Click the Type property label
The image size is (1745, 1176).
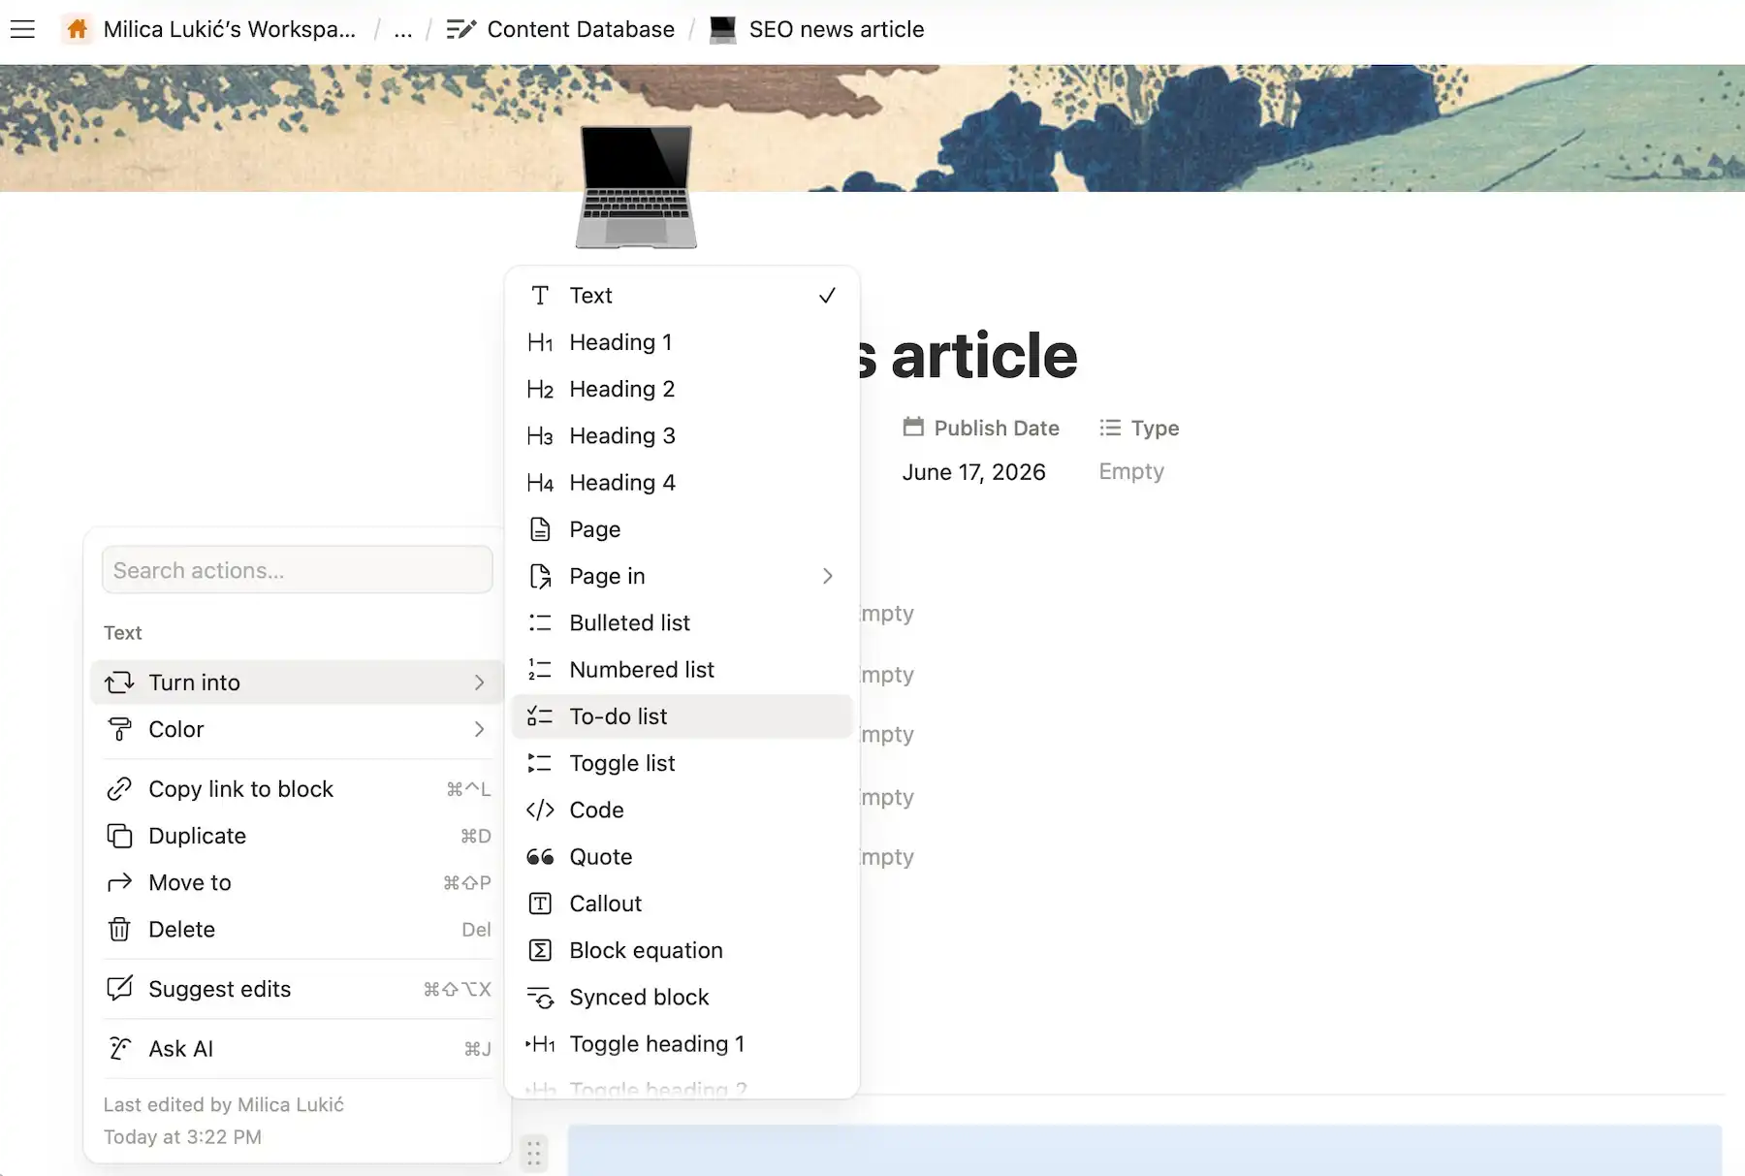pyautogui.click(x=1139, y=428)
